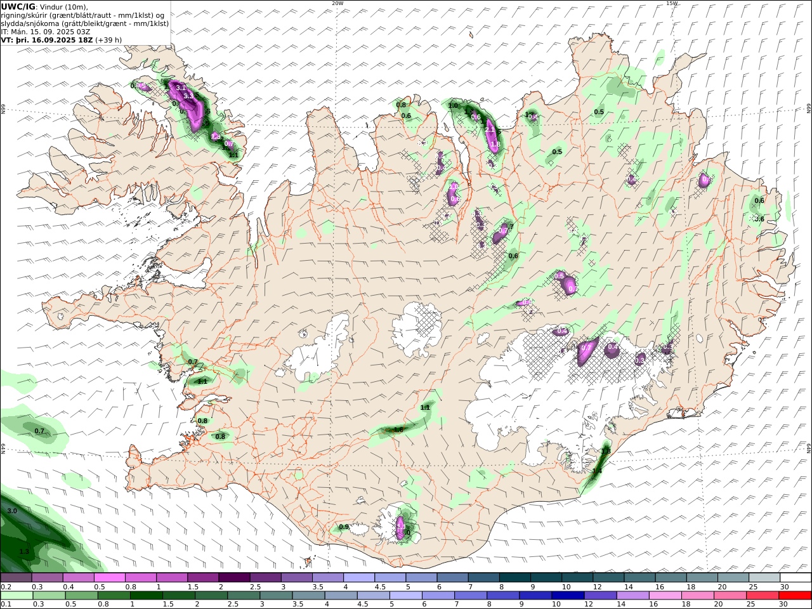Image resolution: width=812 pixels, height=609 pixels.
Task: Click the medium green rain swatch labeled 0.5
Action: (x=82, y=596)
